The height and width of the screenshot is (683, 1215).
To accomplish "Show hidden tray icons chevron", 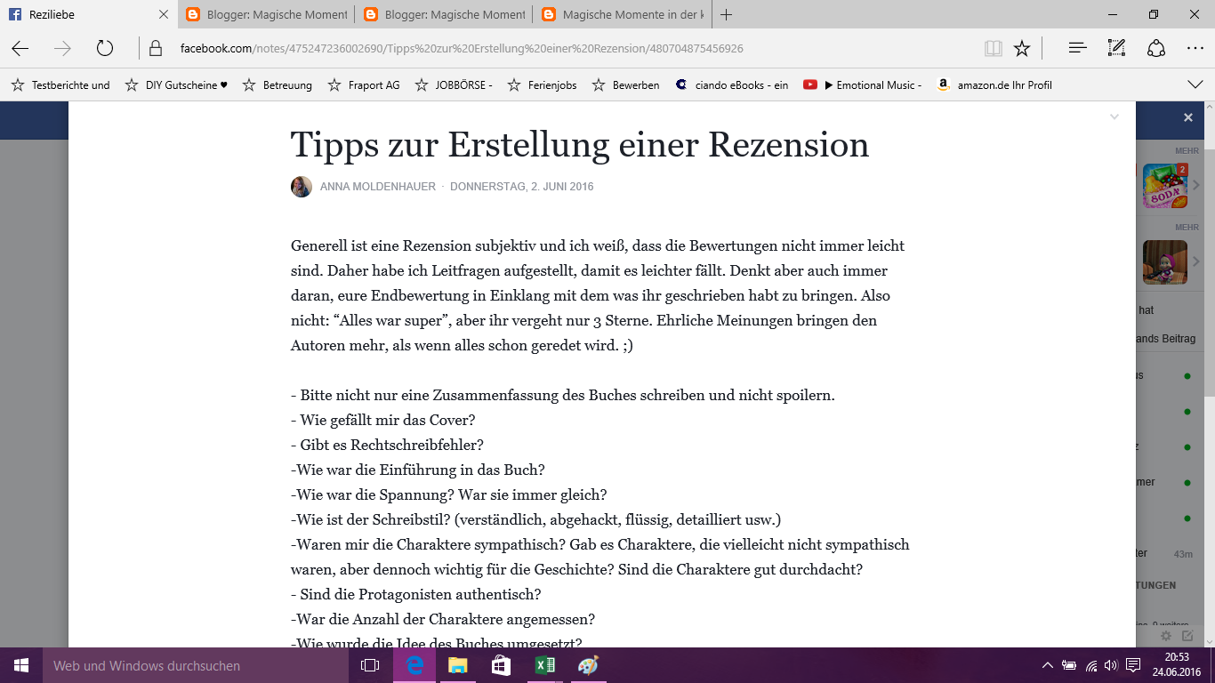I will pyautogui.click(x=1048, y=665).
